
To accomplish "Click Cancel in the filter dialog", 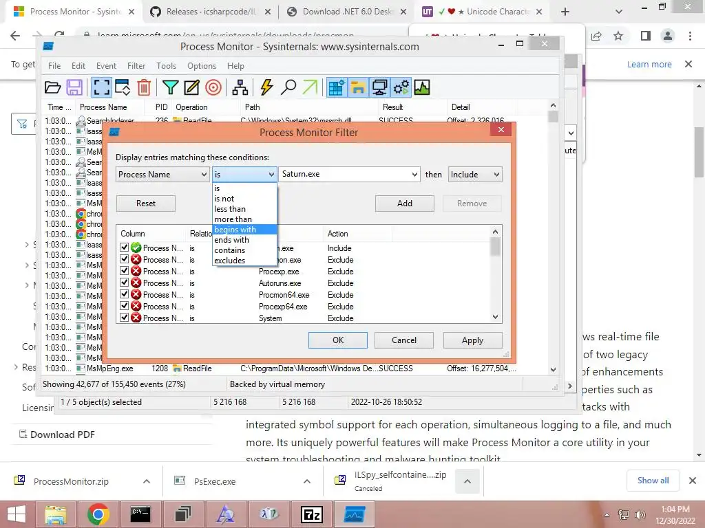I will 403,340.
